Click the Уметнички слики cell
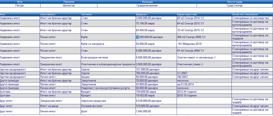The image size is (273, 116). click(204, 64)
